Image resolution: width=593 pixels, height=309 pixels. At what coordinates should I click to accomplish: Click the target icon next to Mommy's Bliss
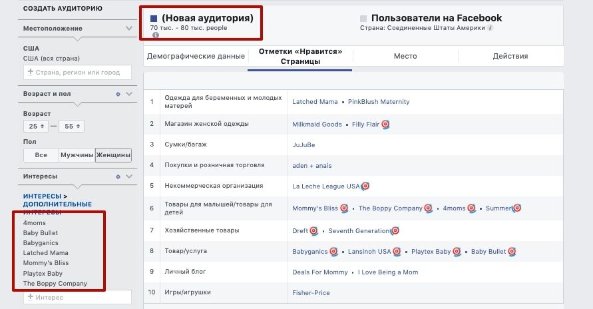(344, 208)
